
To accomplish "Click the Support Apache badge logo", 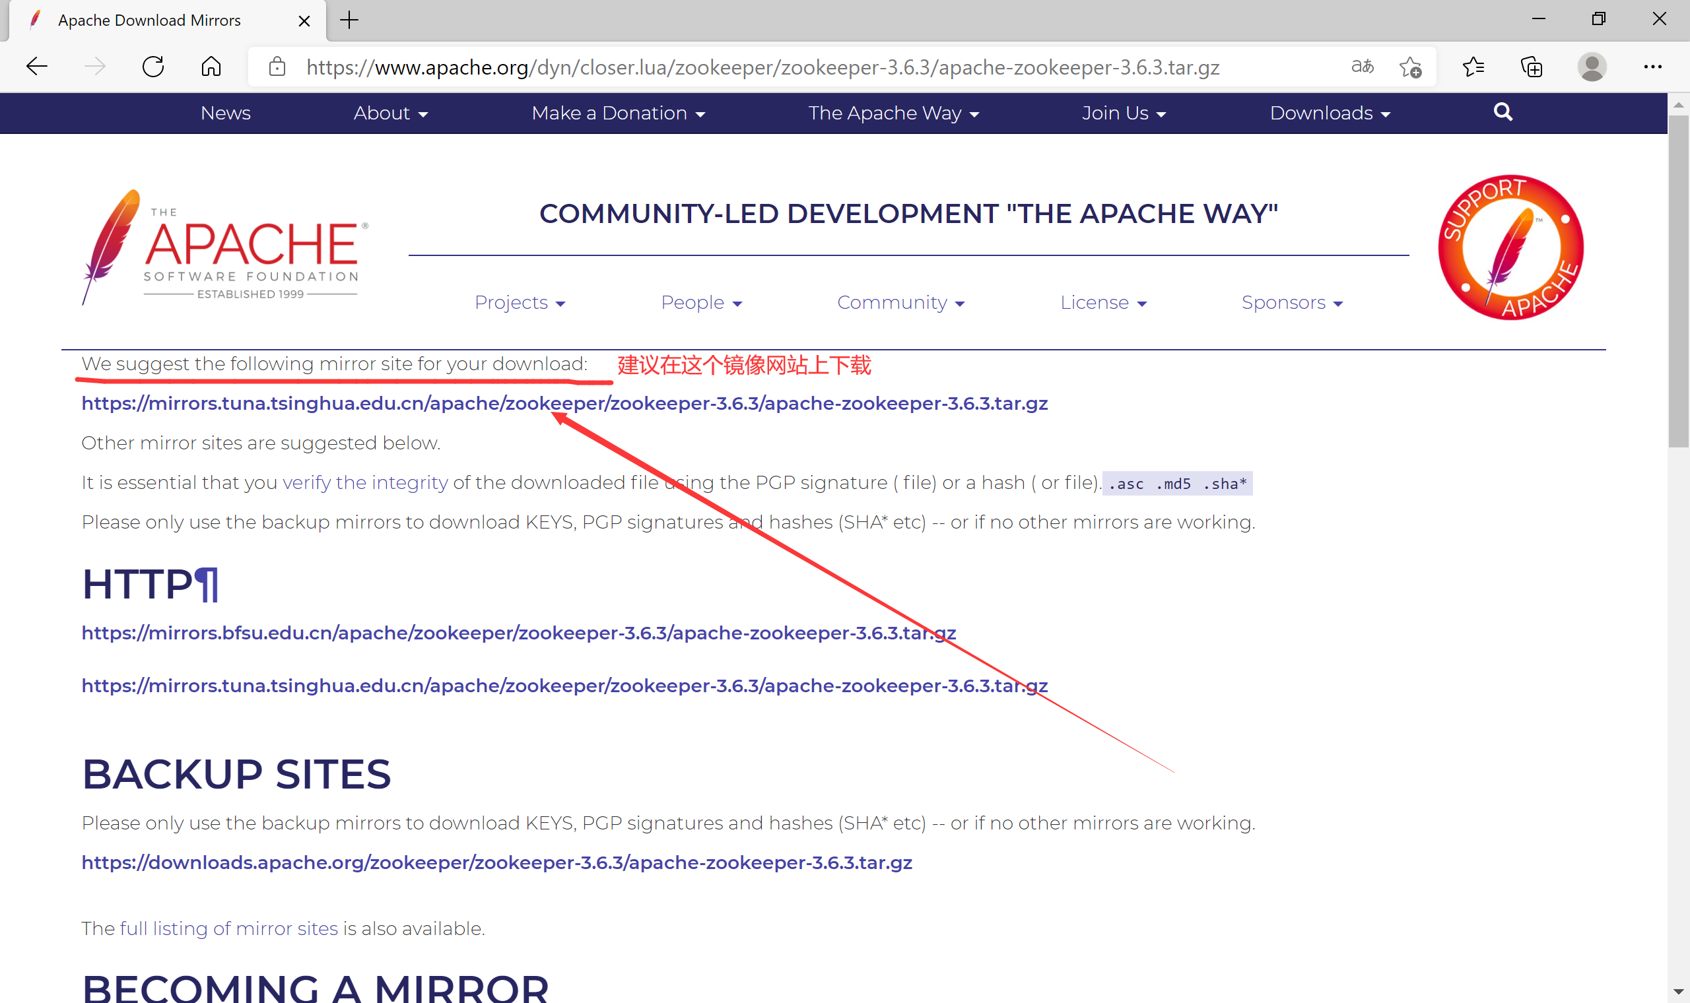I will point(1510,247).
